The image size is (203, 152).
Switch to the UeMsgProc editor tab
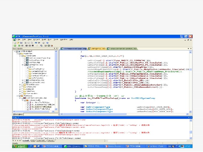coord(97,49)
